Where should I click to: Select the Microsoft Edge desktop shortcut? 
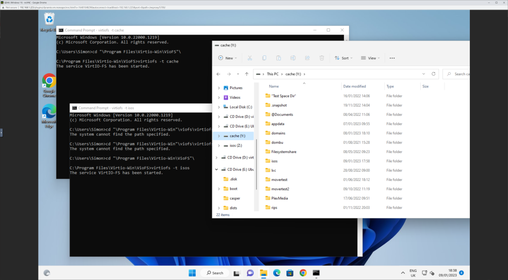[x=49, y=116]
